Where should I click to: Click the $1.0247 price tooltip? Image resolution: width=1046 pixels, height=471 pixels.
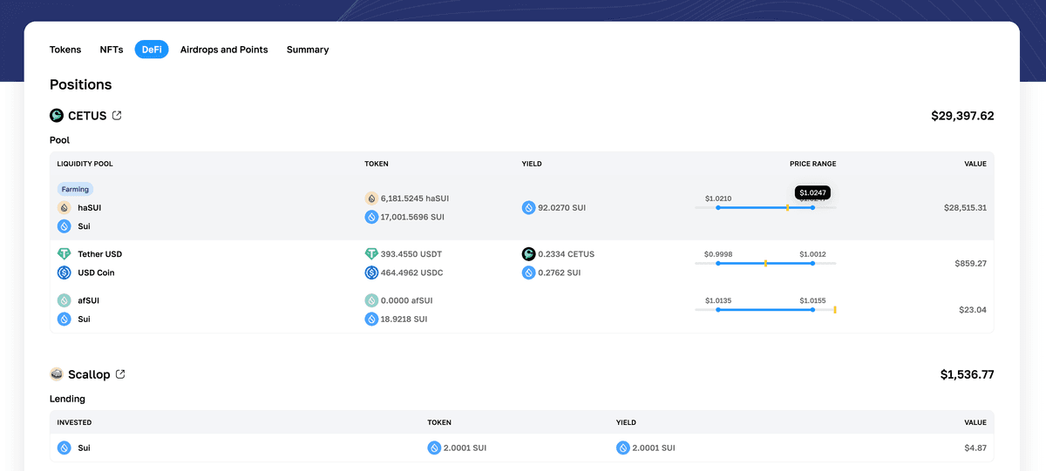pos(812,192)
